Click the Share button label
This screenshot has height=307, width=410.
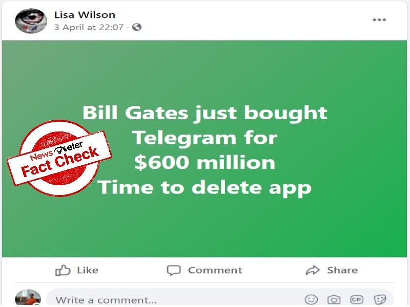tap(342, 270)
